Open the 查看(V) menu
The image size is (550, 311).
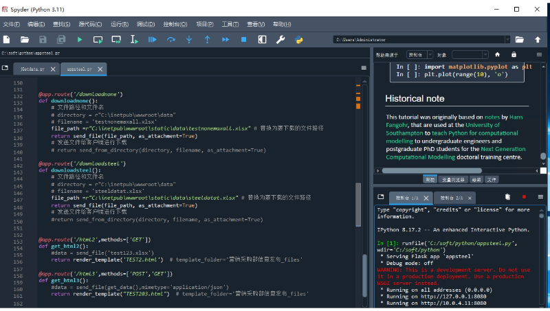point(256,24)
